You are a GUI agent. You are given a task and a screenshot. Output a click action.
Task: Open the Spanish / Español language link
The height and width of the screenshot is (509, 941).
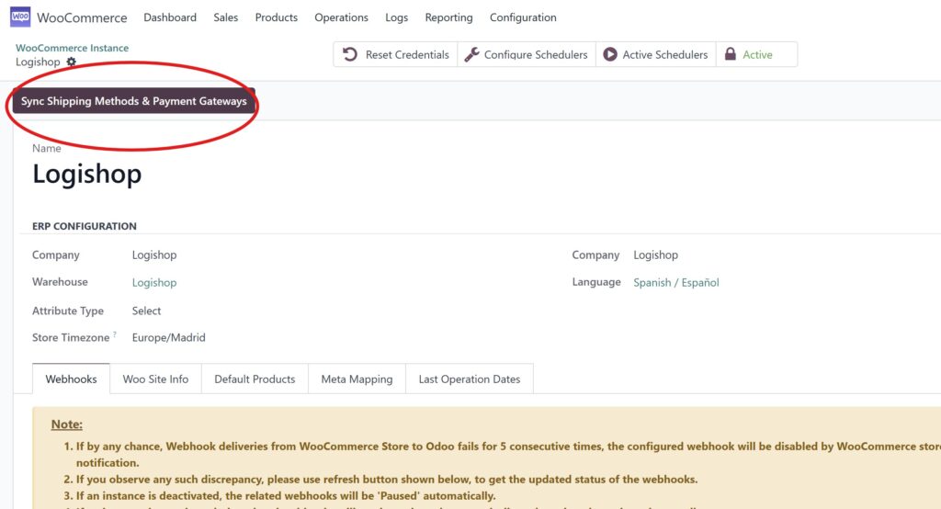point(676,282)
